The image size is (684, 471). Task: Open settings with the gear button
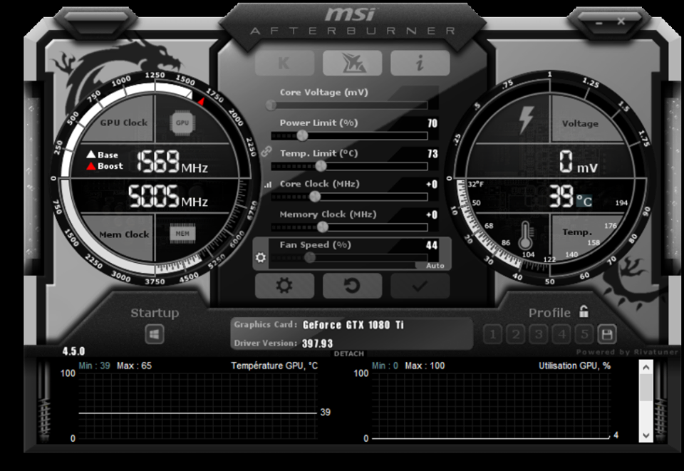coord(284,286)
